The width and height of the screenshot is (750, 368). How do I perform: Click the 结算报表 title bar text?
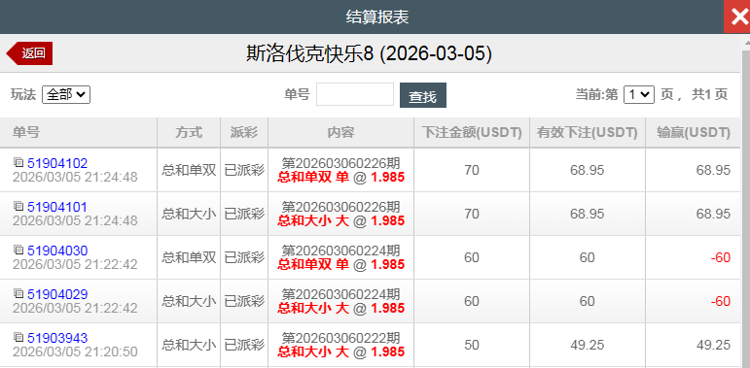point(376,17)
